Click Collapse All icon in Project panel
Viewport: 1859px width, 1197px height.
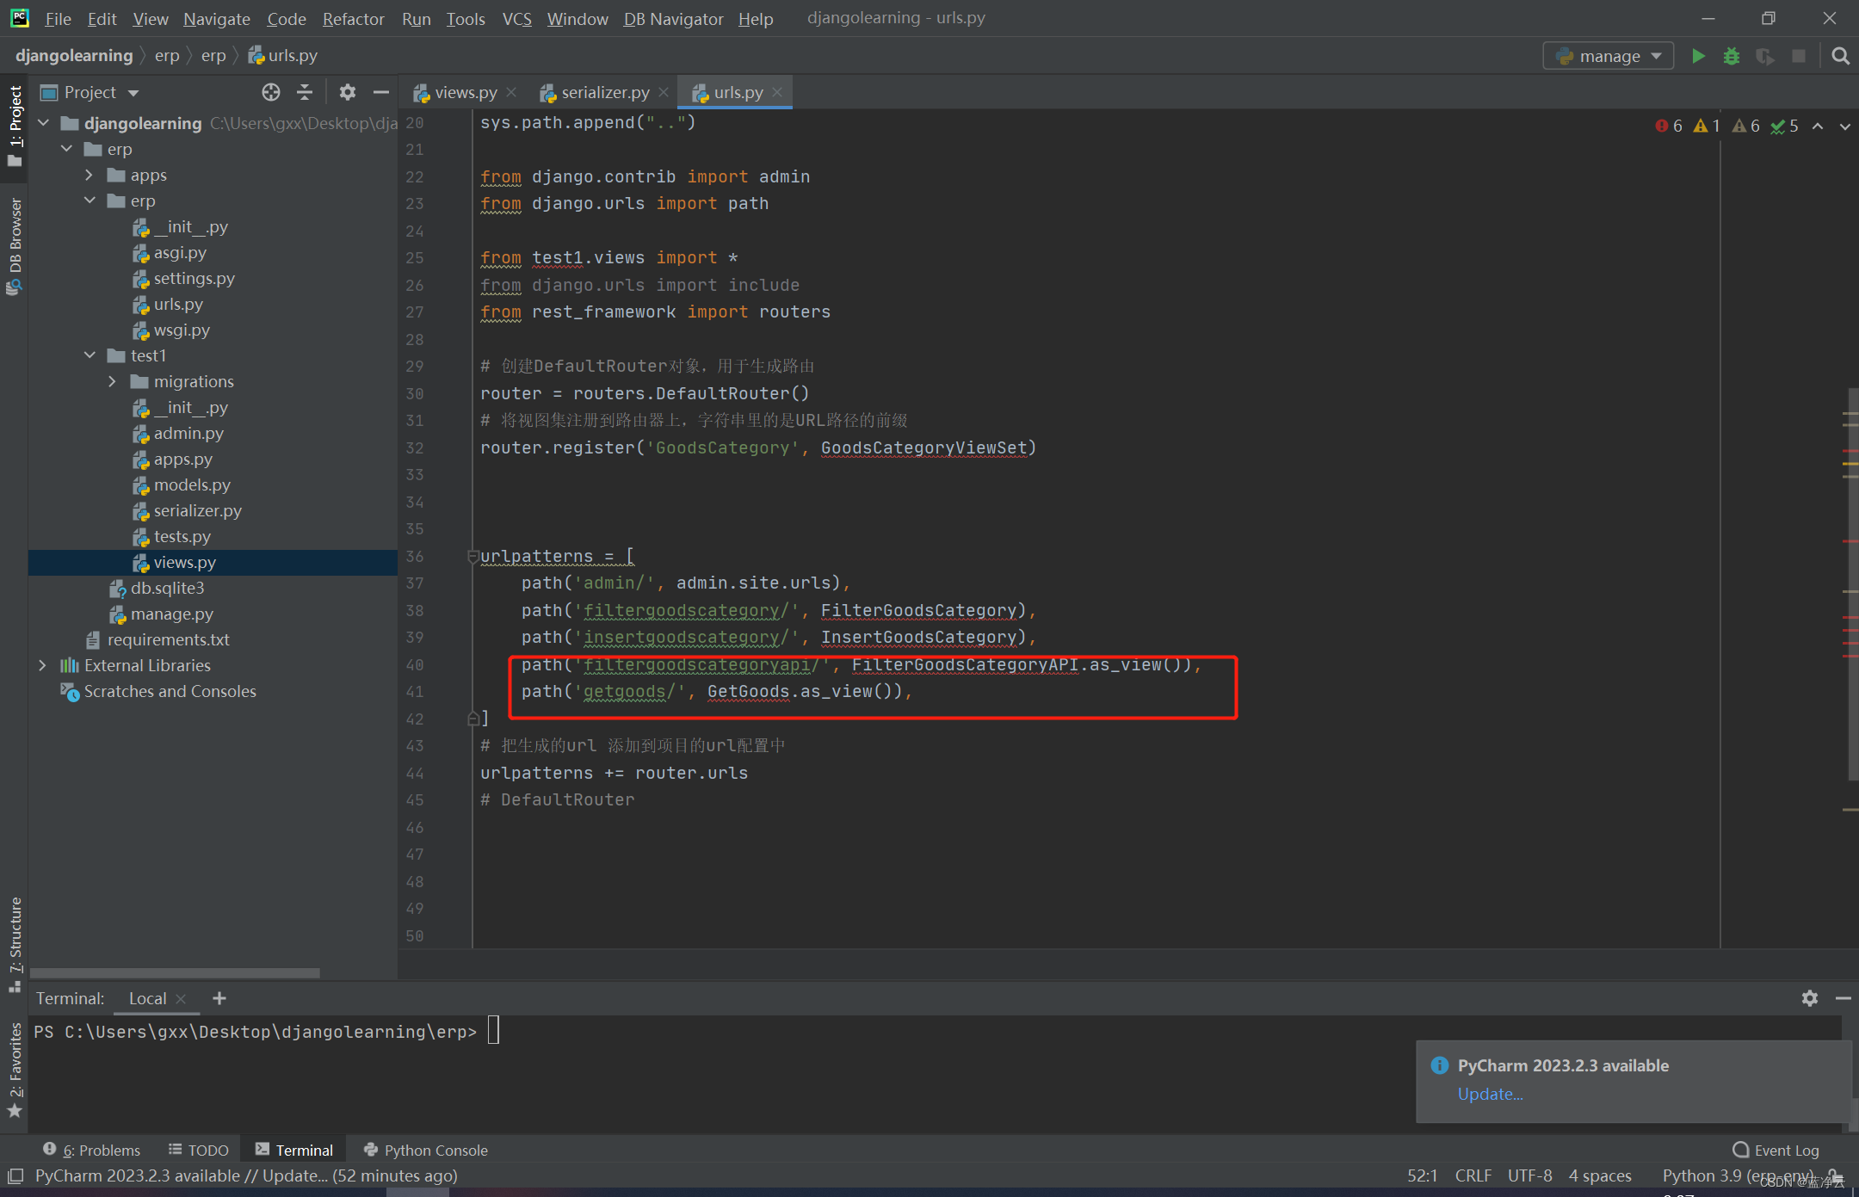point(305,92)
